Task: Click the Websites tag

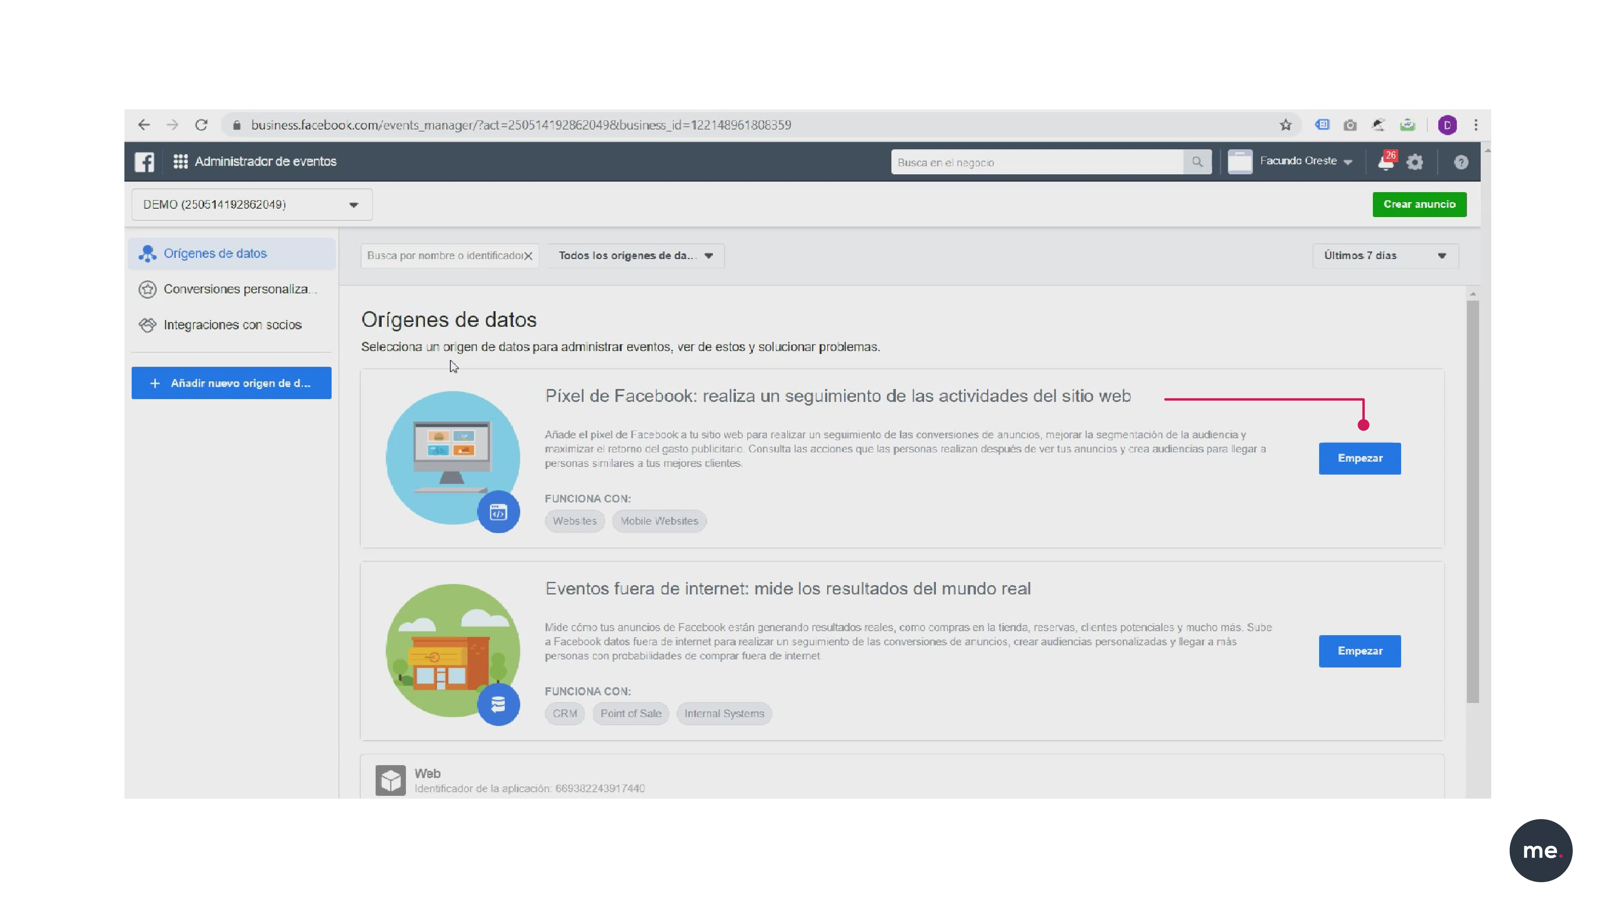Action: click(575, 521)
